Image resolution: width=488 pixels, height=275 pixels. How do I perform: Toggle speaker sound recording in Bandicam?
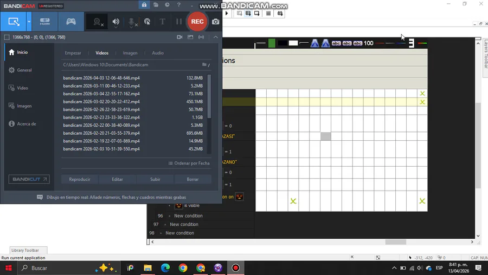pyautogui.click(x=116, y=22)
